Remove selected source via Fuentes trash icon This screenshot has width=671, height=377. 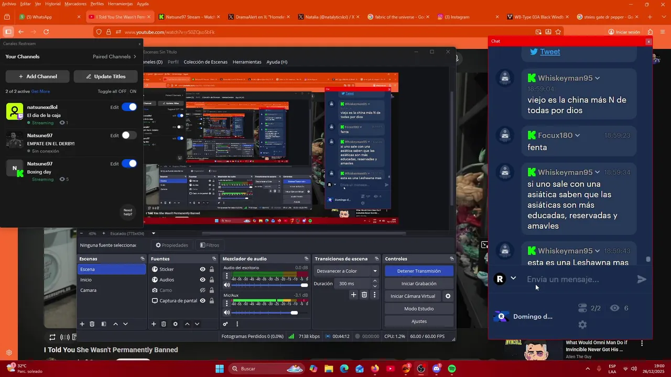coord(164,324)
